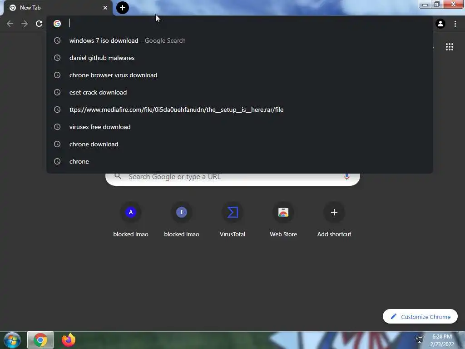The image size is (465, 349).
Task: Choose 'chrone browser virus download' suggestion
Action: coord(240,75)
